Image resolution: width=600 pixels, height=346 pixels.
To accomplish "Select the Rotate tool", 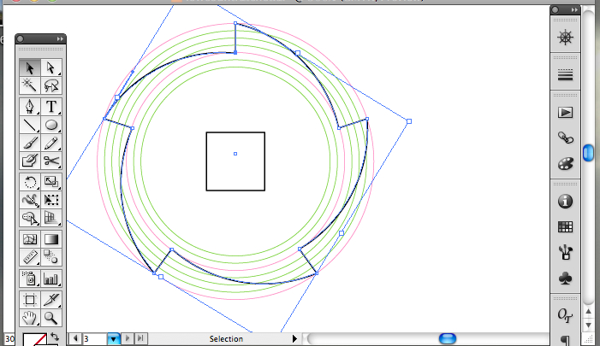I will [x=30, y=182].
